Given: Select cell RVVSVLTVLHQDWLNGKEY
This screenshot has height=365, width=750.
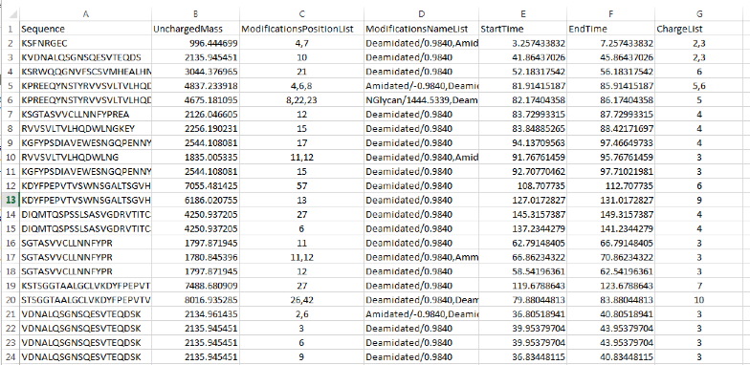Looking at the screenshot, I should click(86, 129).
